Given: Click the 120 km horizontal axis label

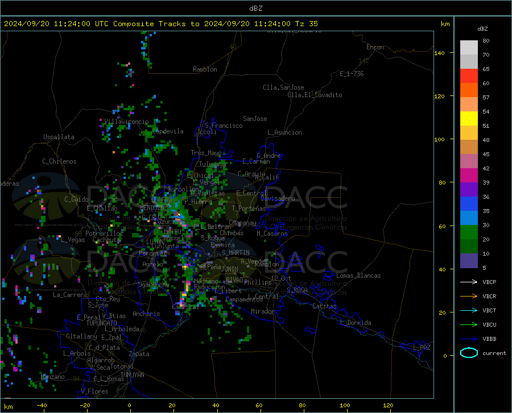Looking at the screenshot, I should (388, 405).
